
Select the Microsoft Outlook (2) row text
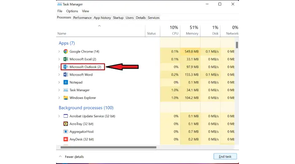[85, 67]
